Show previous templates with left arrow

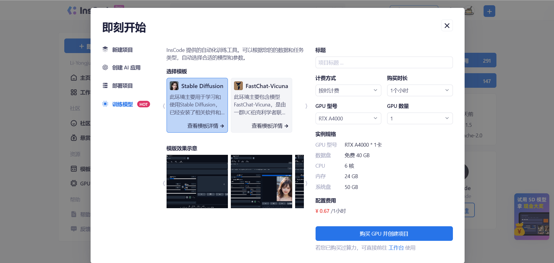click(x=164, y=106)
